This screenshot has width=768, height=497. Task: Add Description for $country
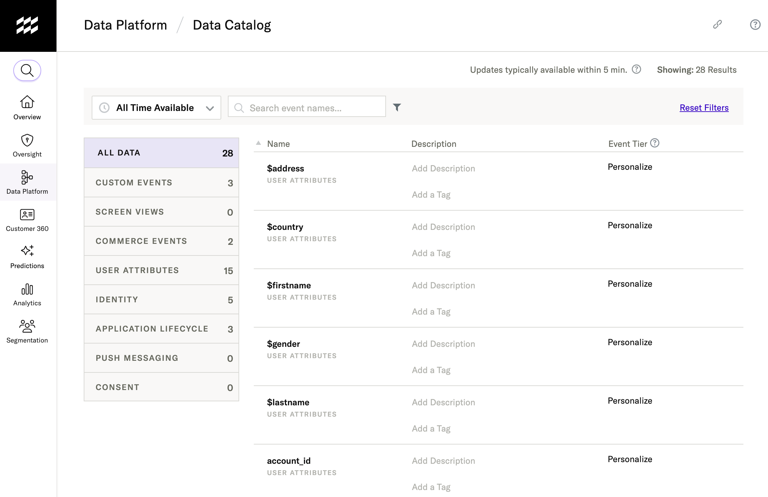443,227
